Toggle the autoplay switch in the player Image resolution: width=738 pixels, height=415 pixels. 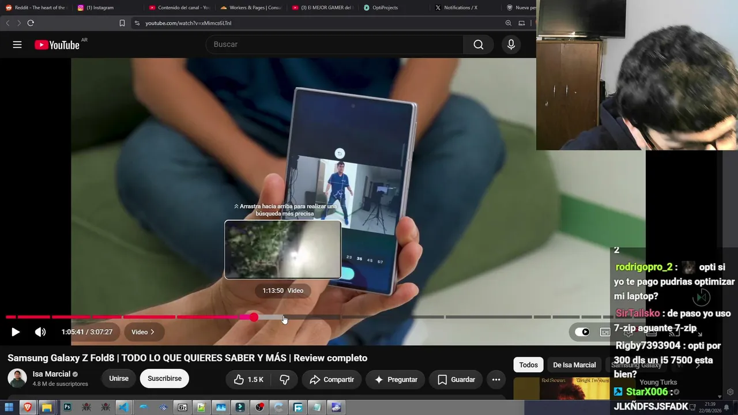[x=582, y=332]
